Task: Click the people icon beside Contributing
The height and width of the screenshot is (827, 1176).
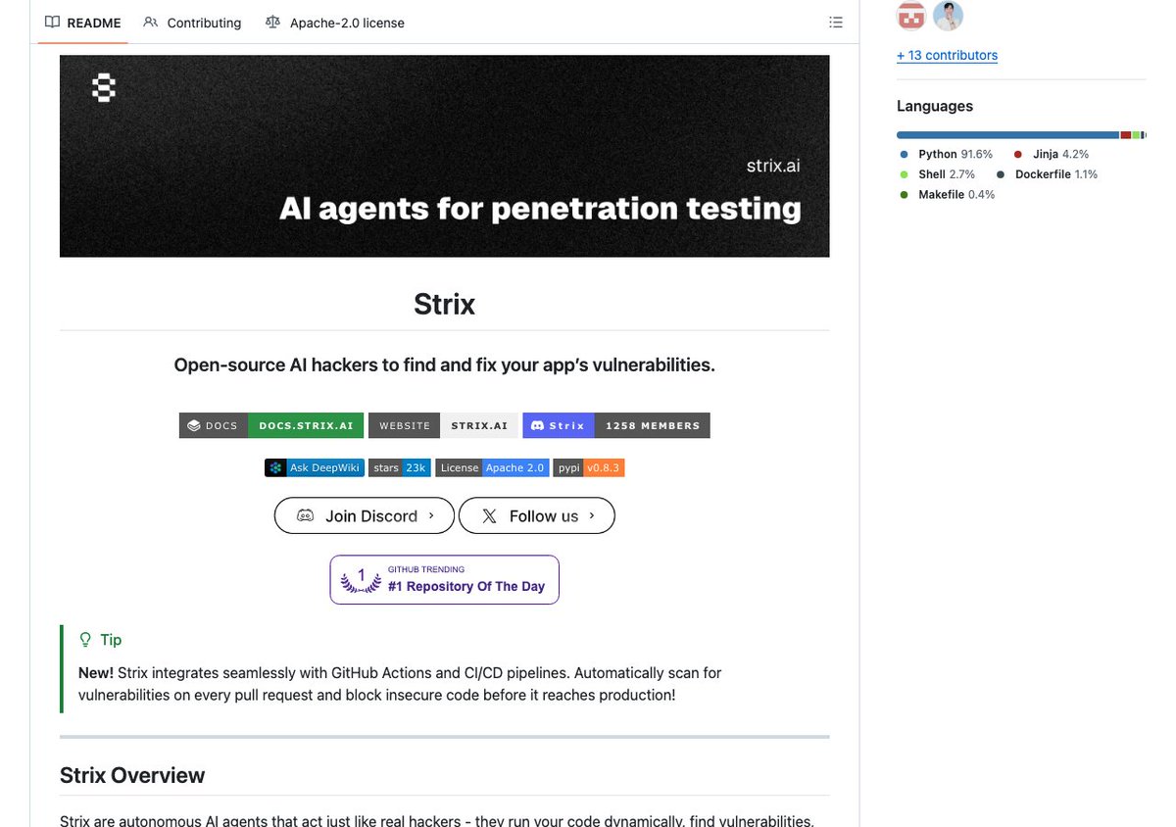Action: 151,23
